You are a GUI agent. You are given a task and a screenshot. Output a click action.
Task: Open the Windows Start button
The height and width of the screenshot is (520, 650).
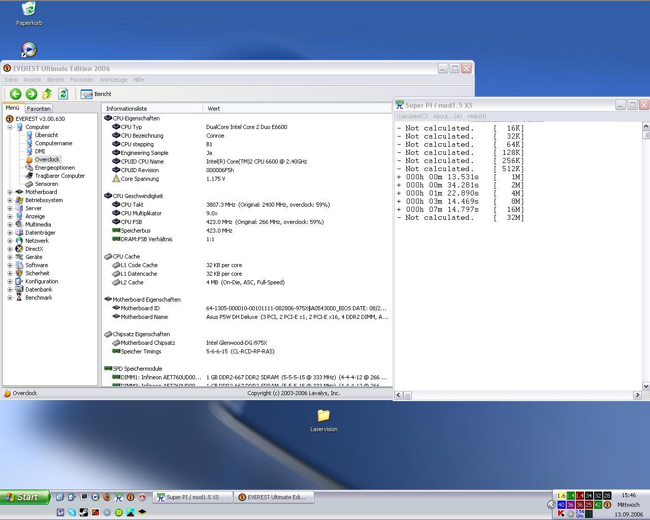tap(25, 497)
